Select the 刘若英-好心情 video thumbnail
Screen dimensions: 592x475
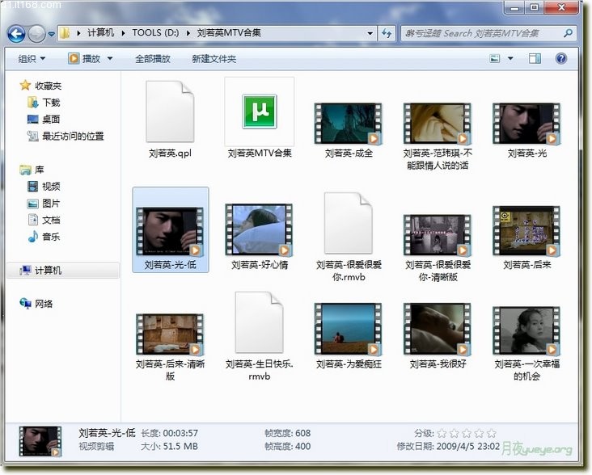259,229
